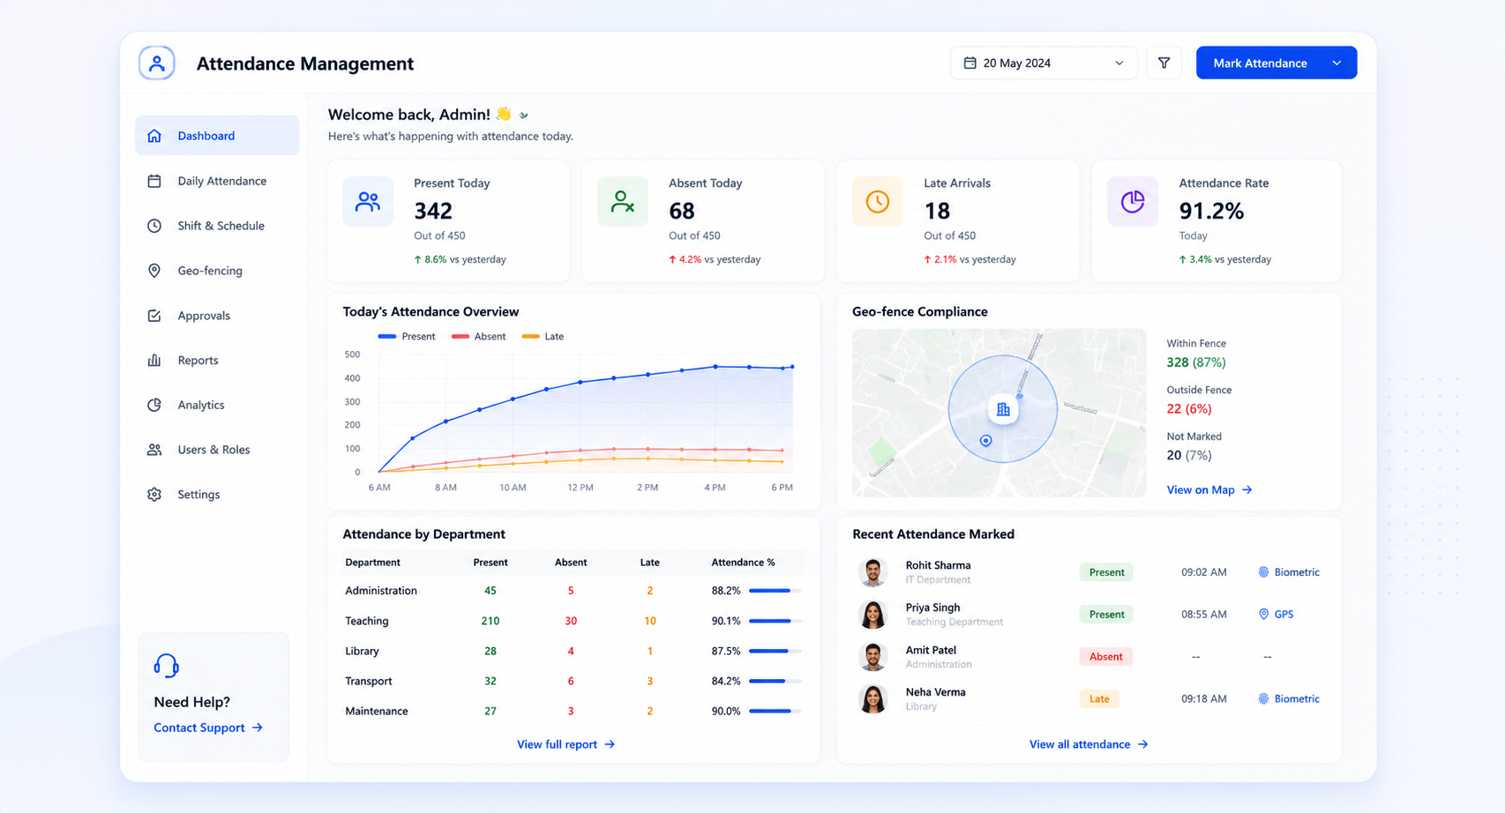The width and height of the screenshot is (1505, 813).
Task: Select Geo-fencing in sidebar
Action: tap(217, 271)
